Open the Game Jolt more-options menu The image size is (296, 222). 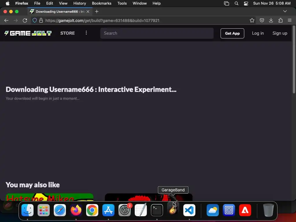[x=86, y=33]
